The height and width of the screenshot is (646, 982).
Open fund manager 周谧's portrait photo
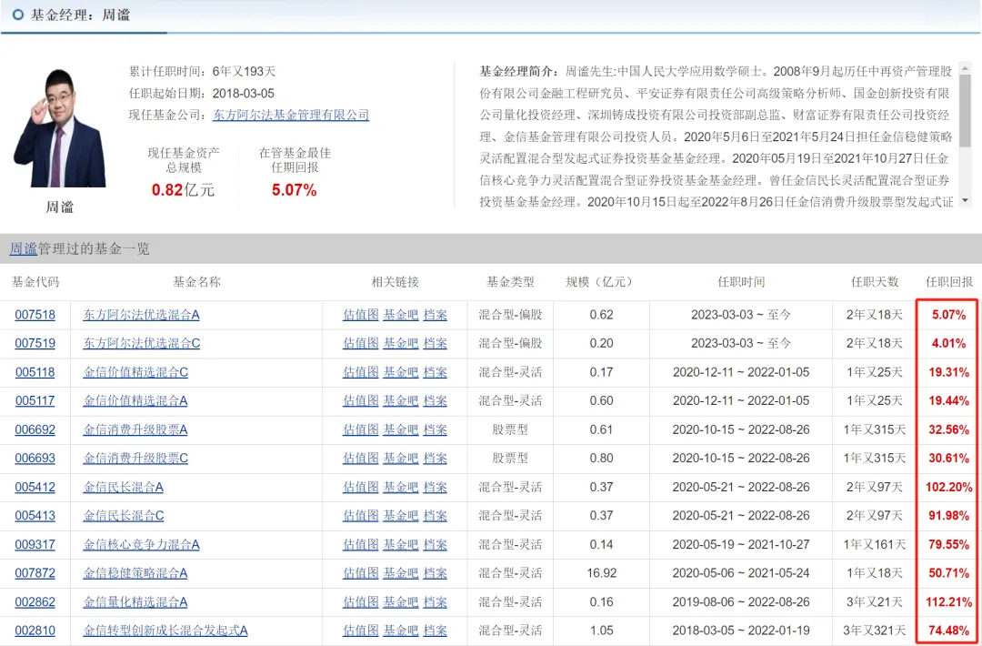pyautogui.click(x=59, y=128)
